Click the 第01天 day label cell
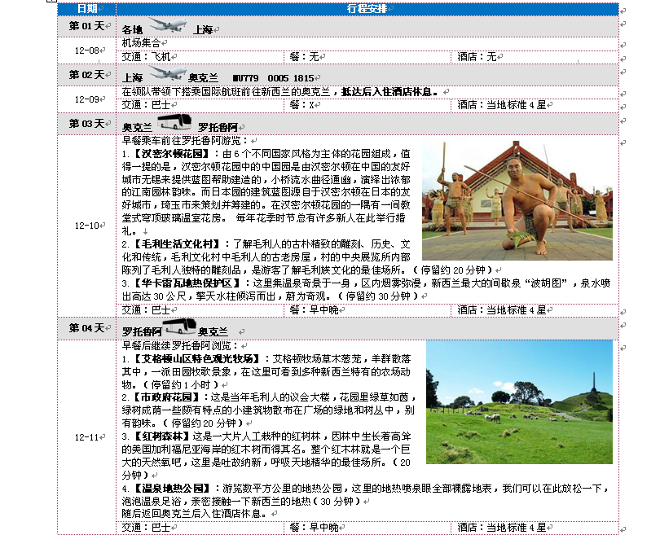 [x=86, y=26]
